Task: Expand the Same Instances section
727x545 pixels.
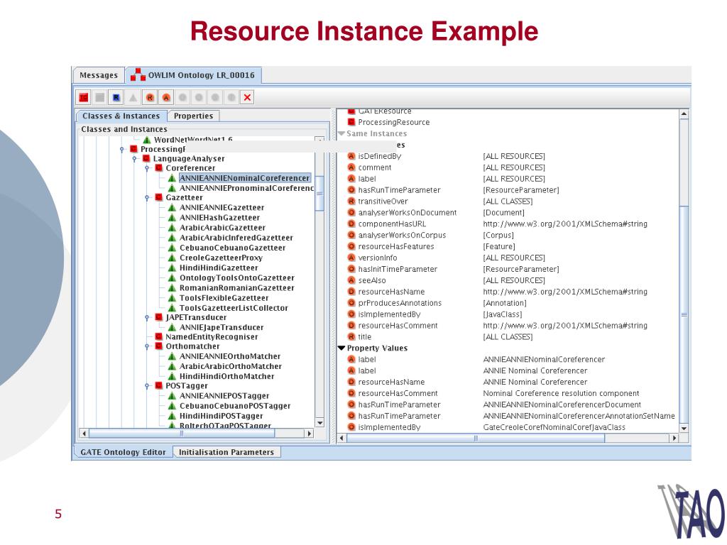Action: tap(341, 133)
